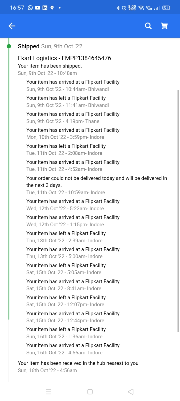Tap the Bluetooth status icon
The image size is (180, 401).
point(118,8)
